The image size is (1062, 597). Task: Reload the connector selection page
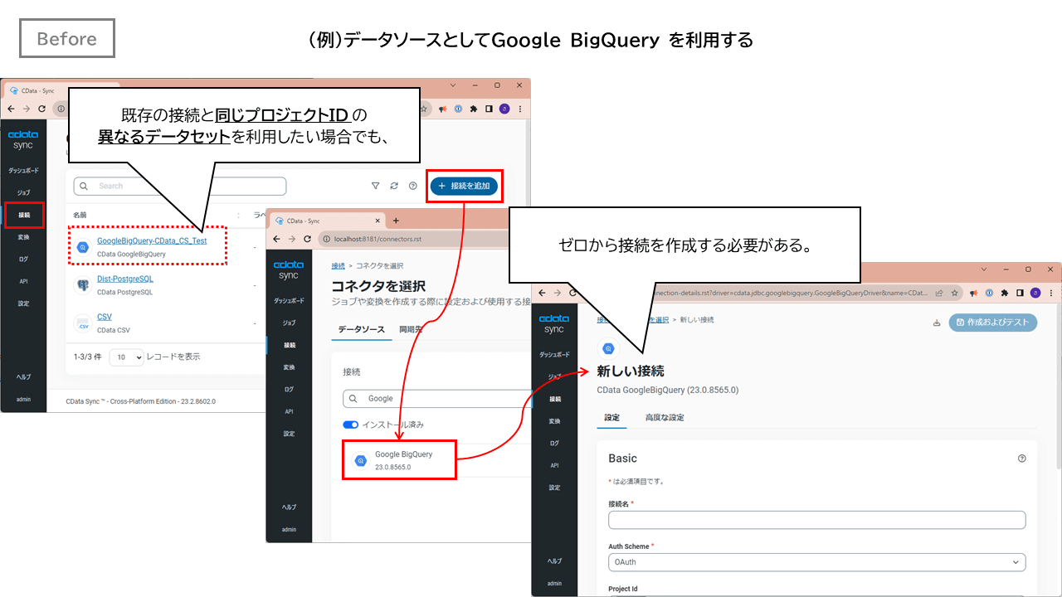(307, 239)
